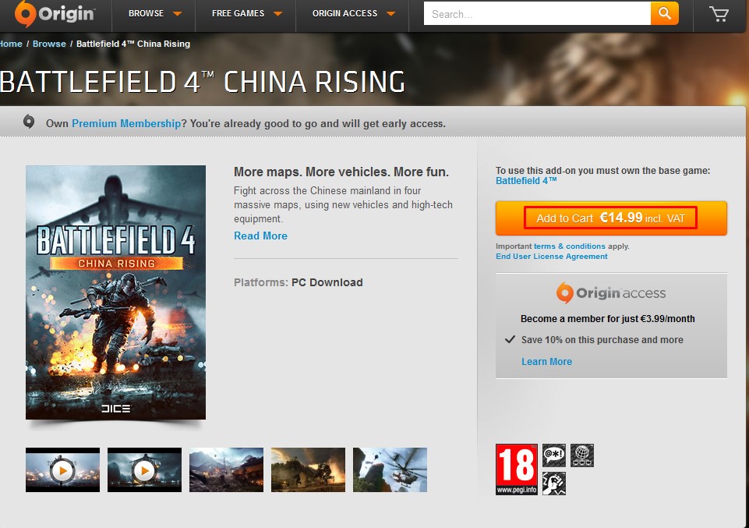Add to Cart for €14.99
This screenshot has height=528, width=749.
pyautogui.click(x=611, y=218)
